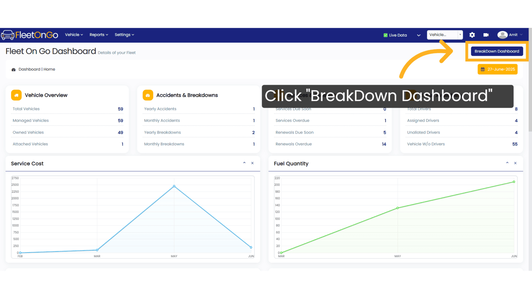
Task: Click the Amit user avatar
Action: coord(502,35)
